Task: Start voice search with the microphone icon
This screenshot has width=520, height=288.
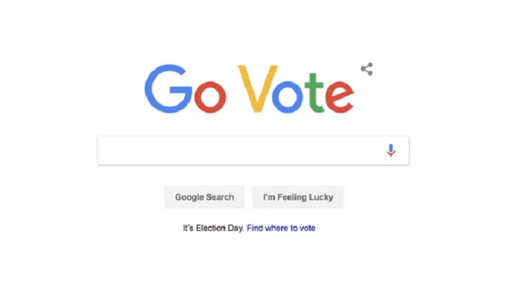Action: (391, 150)
